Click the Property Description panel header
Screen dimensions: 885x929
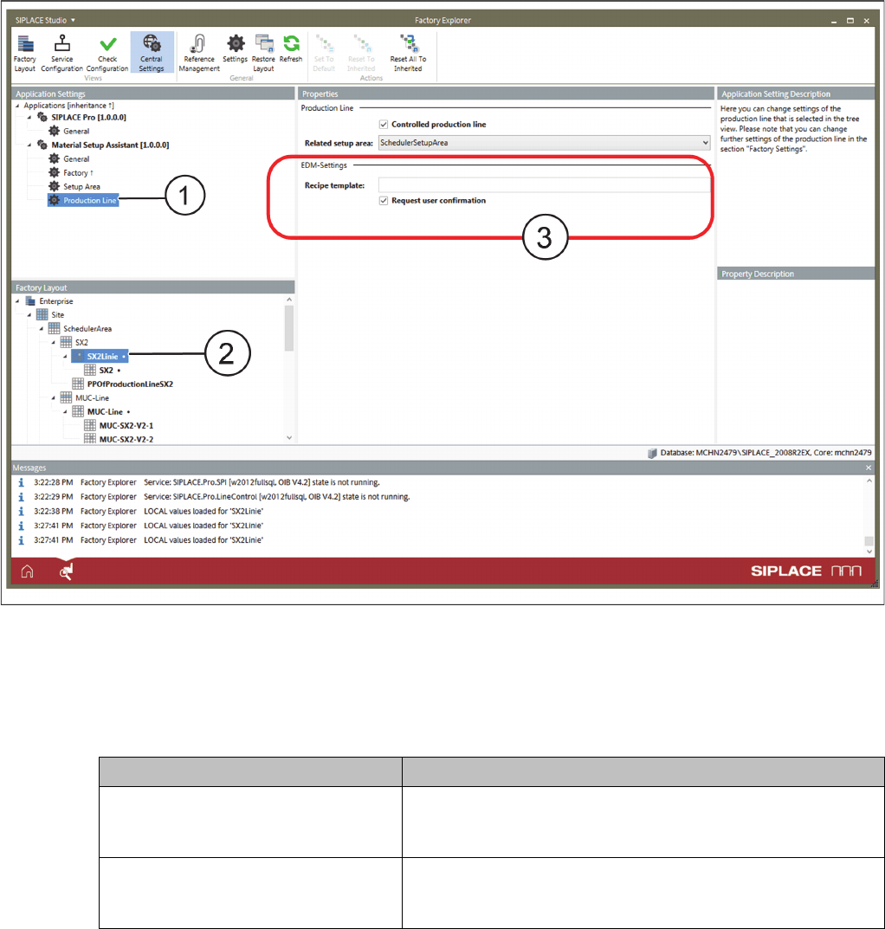point(796,274)
